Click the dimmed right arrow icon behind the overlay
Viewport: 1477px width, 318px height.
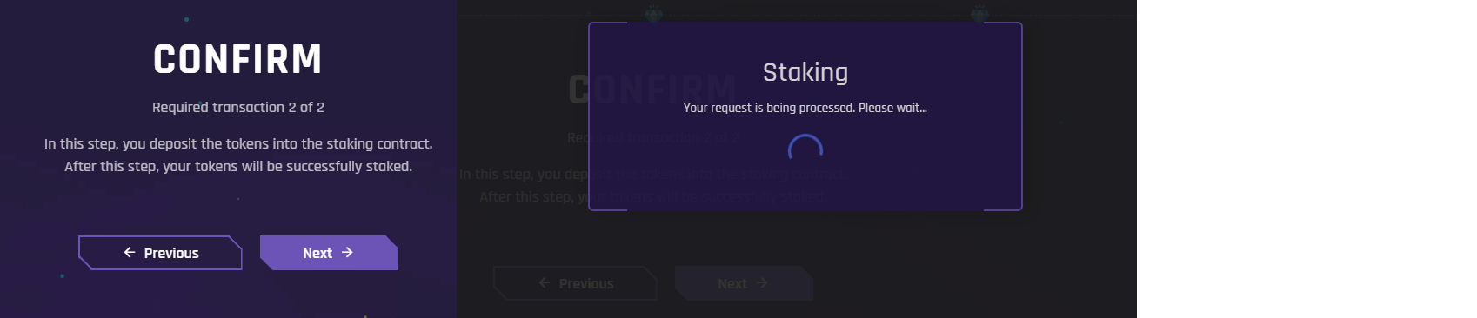(x=762, y=282)
